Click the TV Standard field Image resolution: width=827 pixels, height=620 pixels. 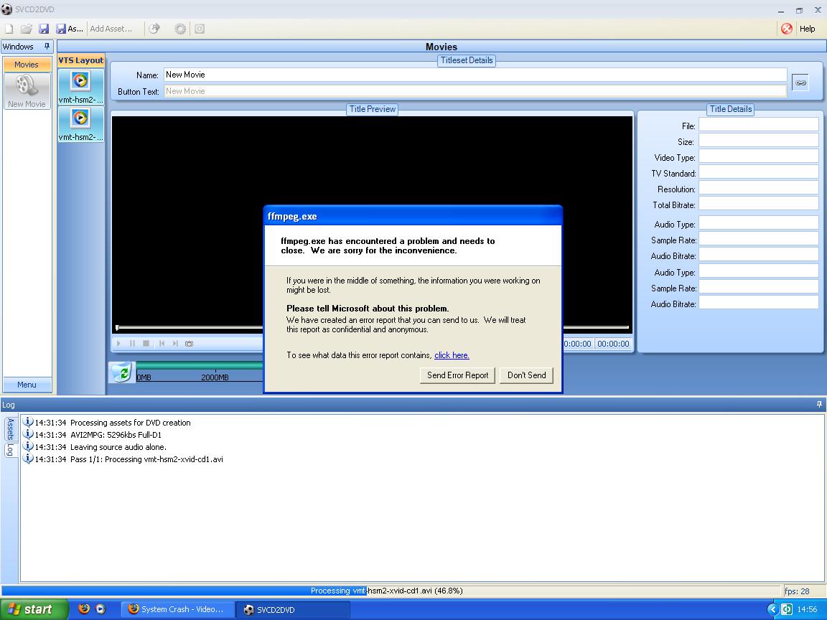click(758, 172)
